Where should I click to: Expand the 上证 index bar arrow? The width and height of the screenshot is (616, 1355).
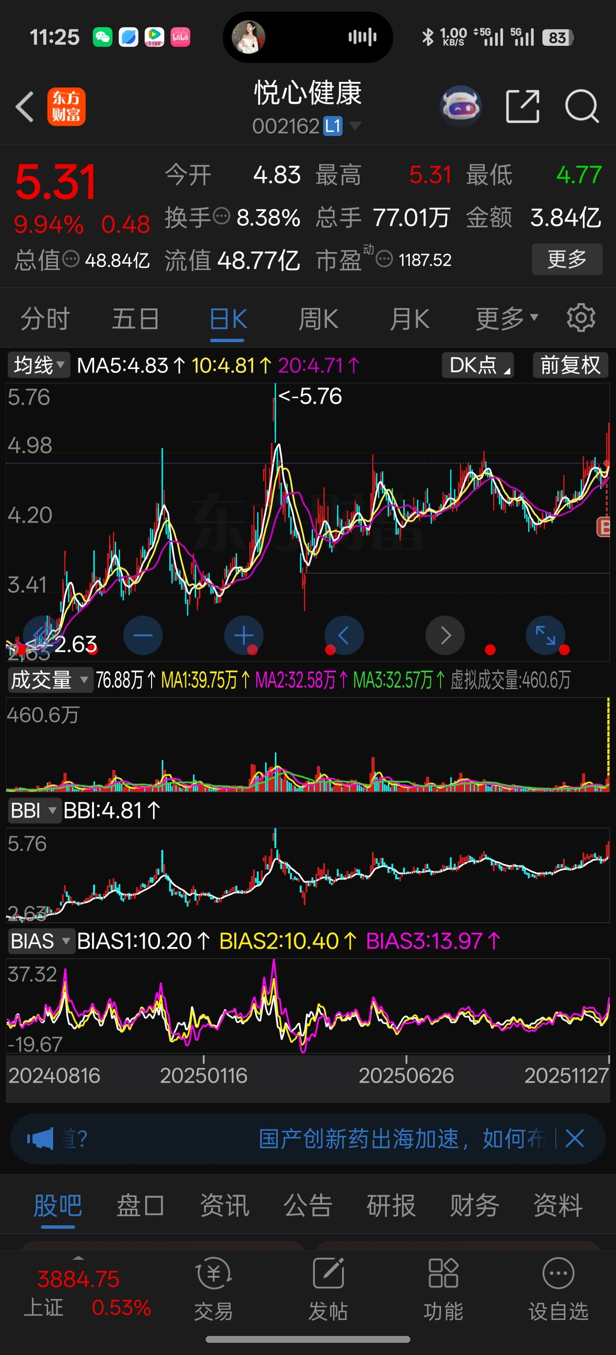[78, 1258]
